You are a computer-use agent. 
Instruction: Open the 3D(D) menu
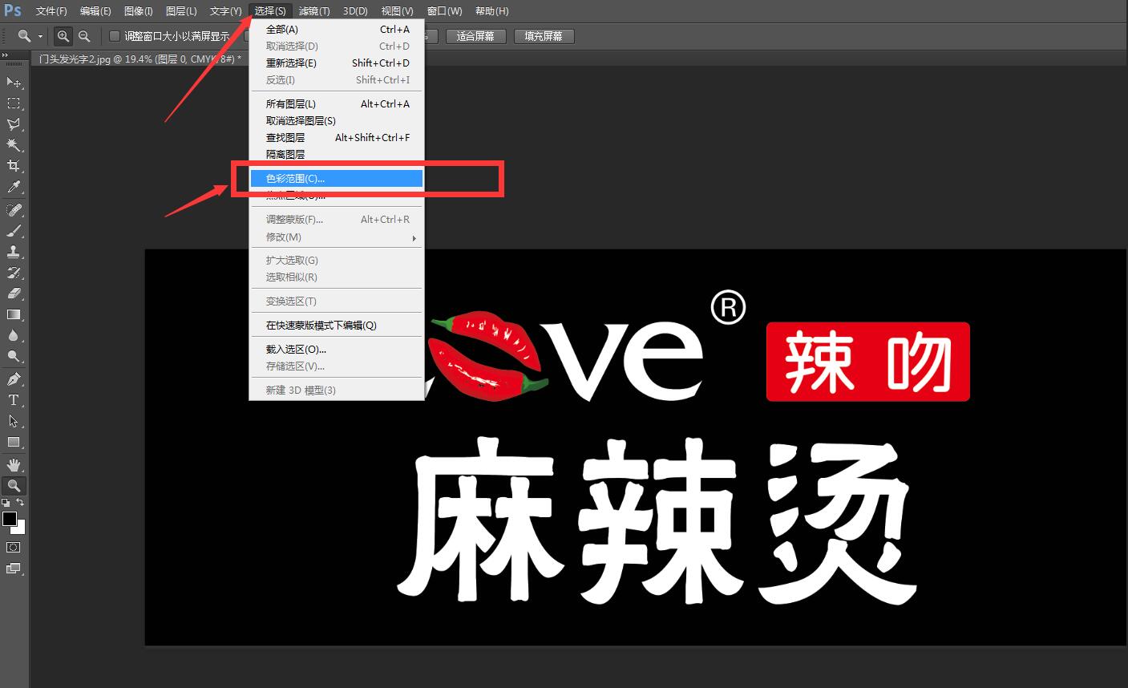click(x=355, y=11)
